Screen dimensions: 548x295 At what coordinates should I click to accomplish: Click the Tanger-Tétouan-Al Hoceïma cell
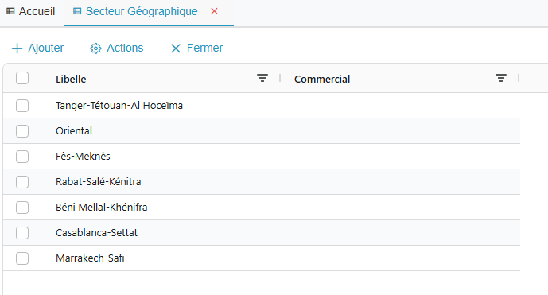click(119, 106)
